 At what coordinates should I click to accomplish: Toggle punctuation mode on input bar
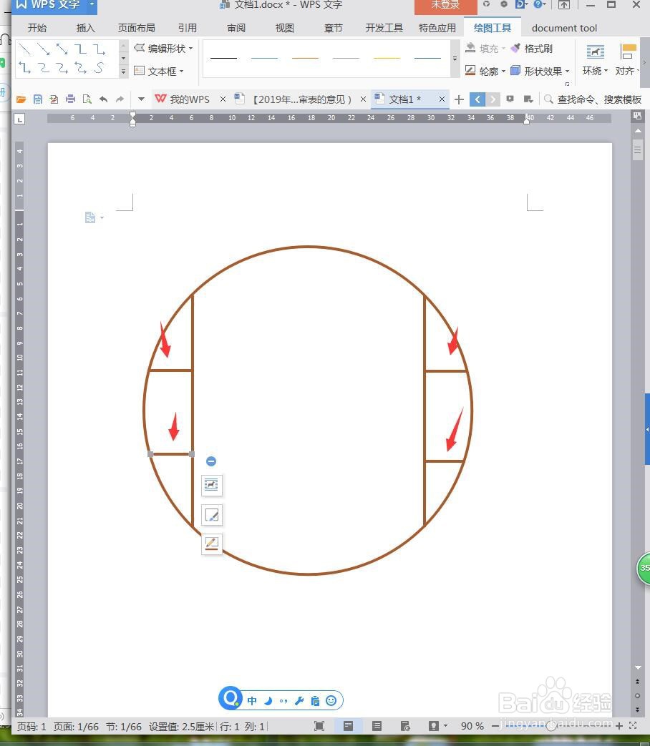pyautogui.click(x=283, y=700)
